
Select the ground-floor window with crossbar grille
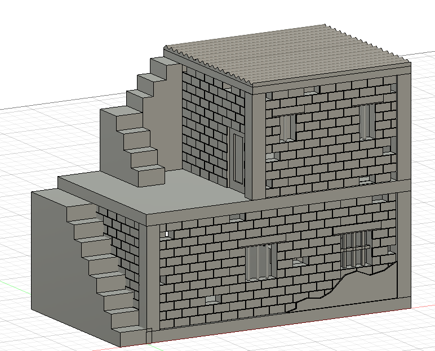pyautogui.click(x=356, y=250)
